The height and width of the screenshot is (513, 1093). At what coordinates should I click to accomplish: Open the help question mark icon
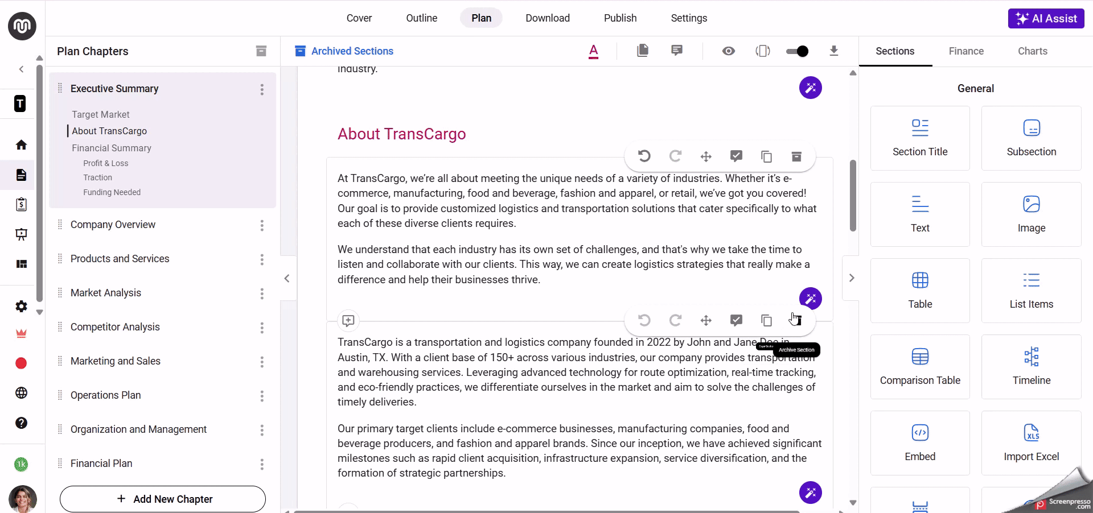click(21, 423)
